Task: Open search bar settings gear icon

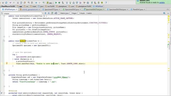Action: (x=164, y=13)
